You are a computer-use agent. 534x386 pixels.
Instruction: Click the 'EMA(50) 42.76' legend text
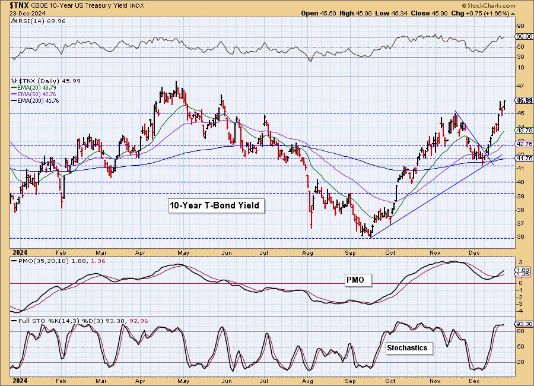tap(36, 94)
